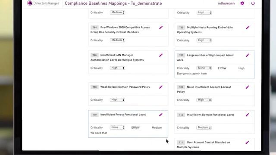The image size is (276, 155).
Task: Open criticality dropdown for Account Lockout Policy
Action: click(204, 100)
